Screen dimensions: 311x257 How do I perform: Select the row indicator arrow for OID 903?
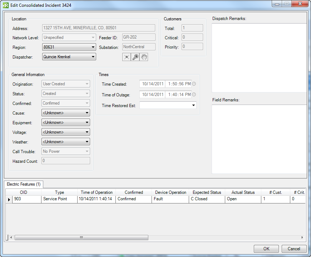[x=9, y=199]
